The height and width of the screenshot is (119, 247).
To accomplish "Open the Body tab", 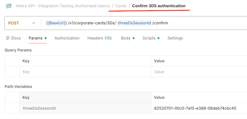I will [x=127, y=38].
